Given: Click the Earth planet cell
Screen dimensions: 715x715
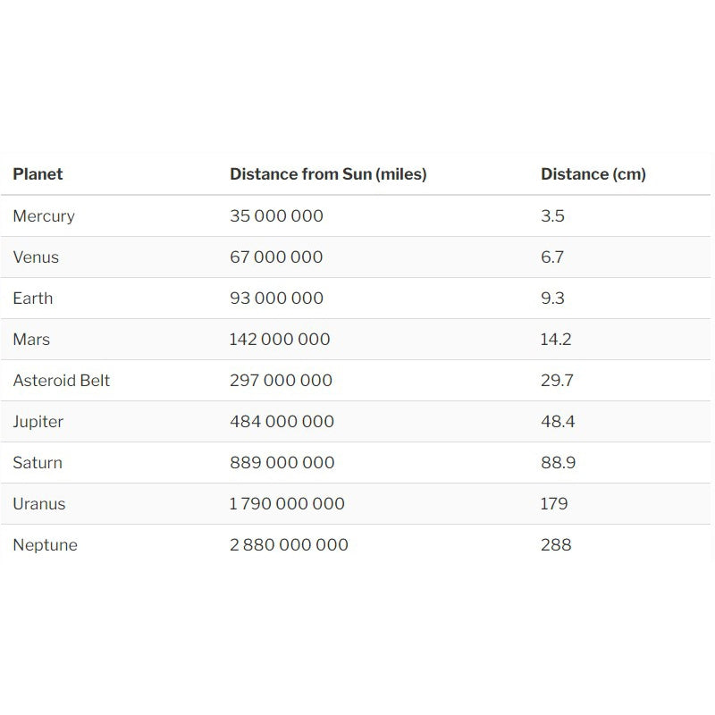Looking at the screenshot, I should pos(32,299).
